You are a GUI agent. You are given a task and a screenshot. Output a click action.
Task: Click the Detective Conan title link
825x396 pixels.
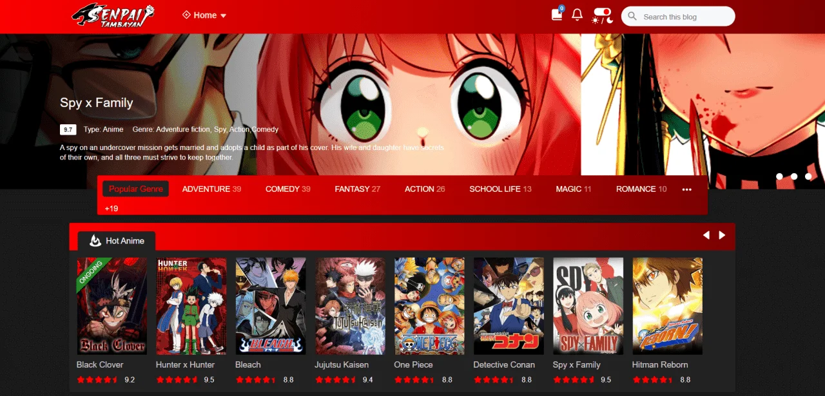coord(504,364)
